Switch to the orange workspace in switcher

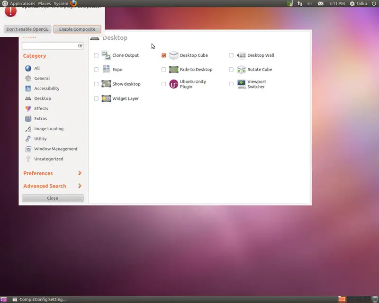(x=342, y=299)
